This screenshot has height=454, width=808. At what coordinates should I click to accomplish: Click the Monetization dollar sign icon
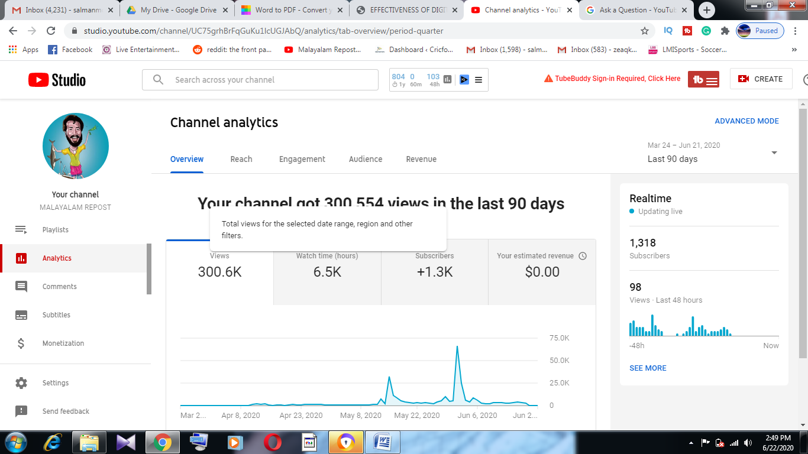coord(21,343)
